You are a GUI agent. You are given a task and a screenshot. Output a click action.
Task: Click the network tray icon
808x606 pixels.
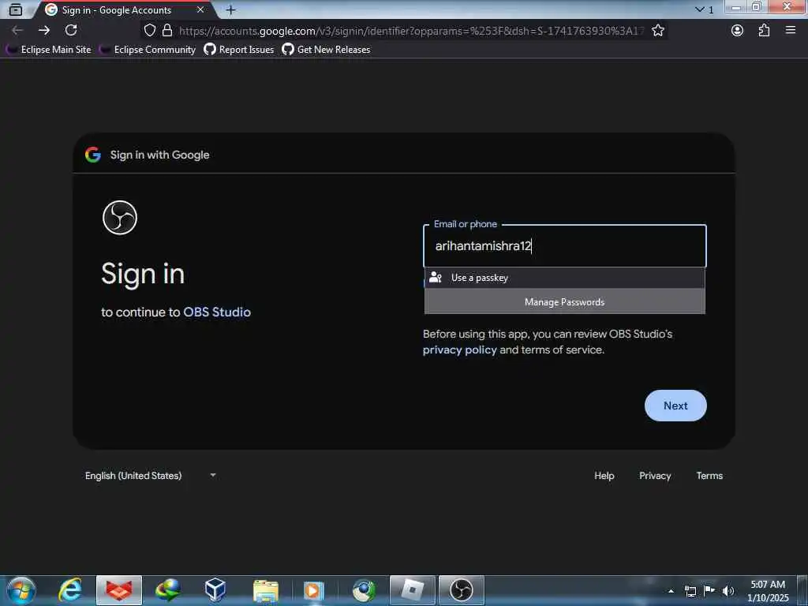click(x=690, y=591)
